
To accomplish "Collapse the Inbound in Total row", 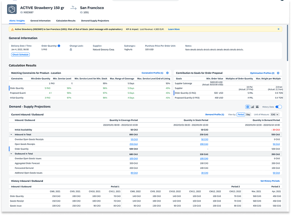I will 11,134.
